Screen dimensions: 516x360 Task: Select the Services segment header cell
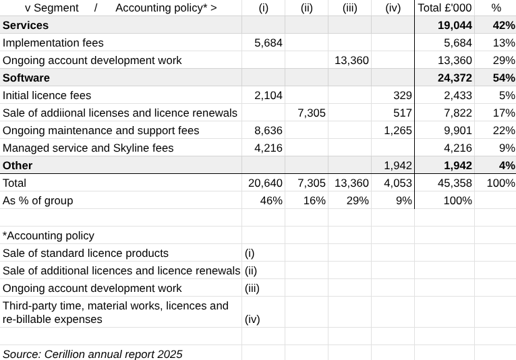[x=26, y=25]
